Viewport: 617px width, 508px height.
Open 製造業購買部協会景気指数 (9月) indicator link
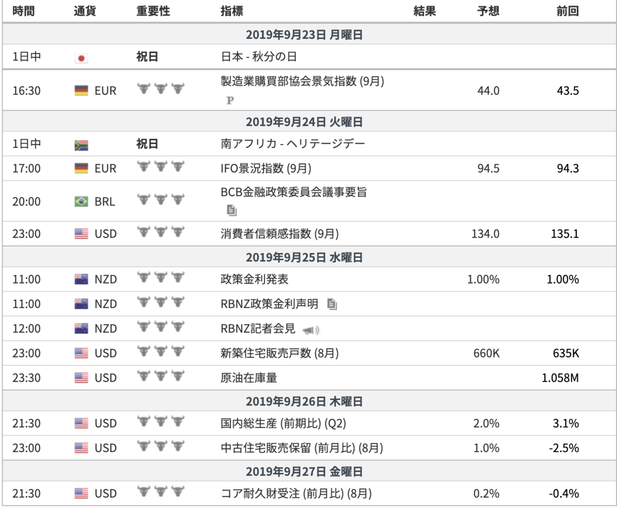(x=303, y=81)
